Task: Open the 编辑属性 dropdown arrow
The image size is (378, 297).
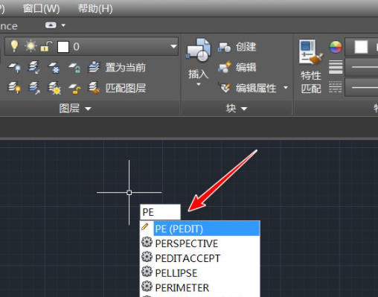Action: 286,88
